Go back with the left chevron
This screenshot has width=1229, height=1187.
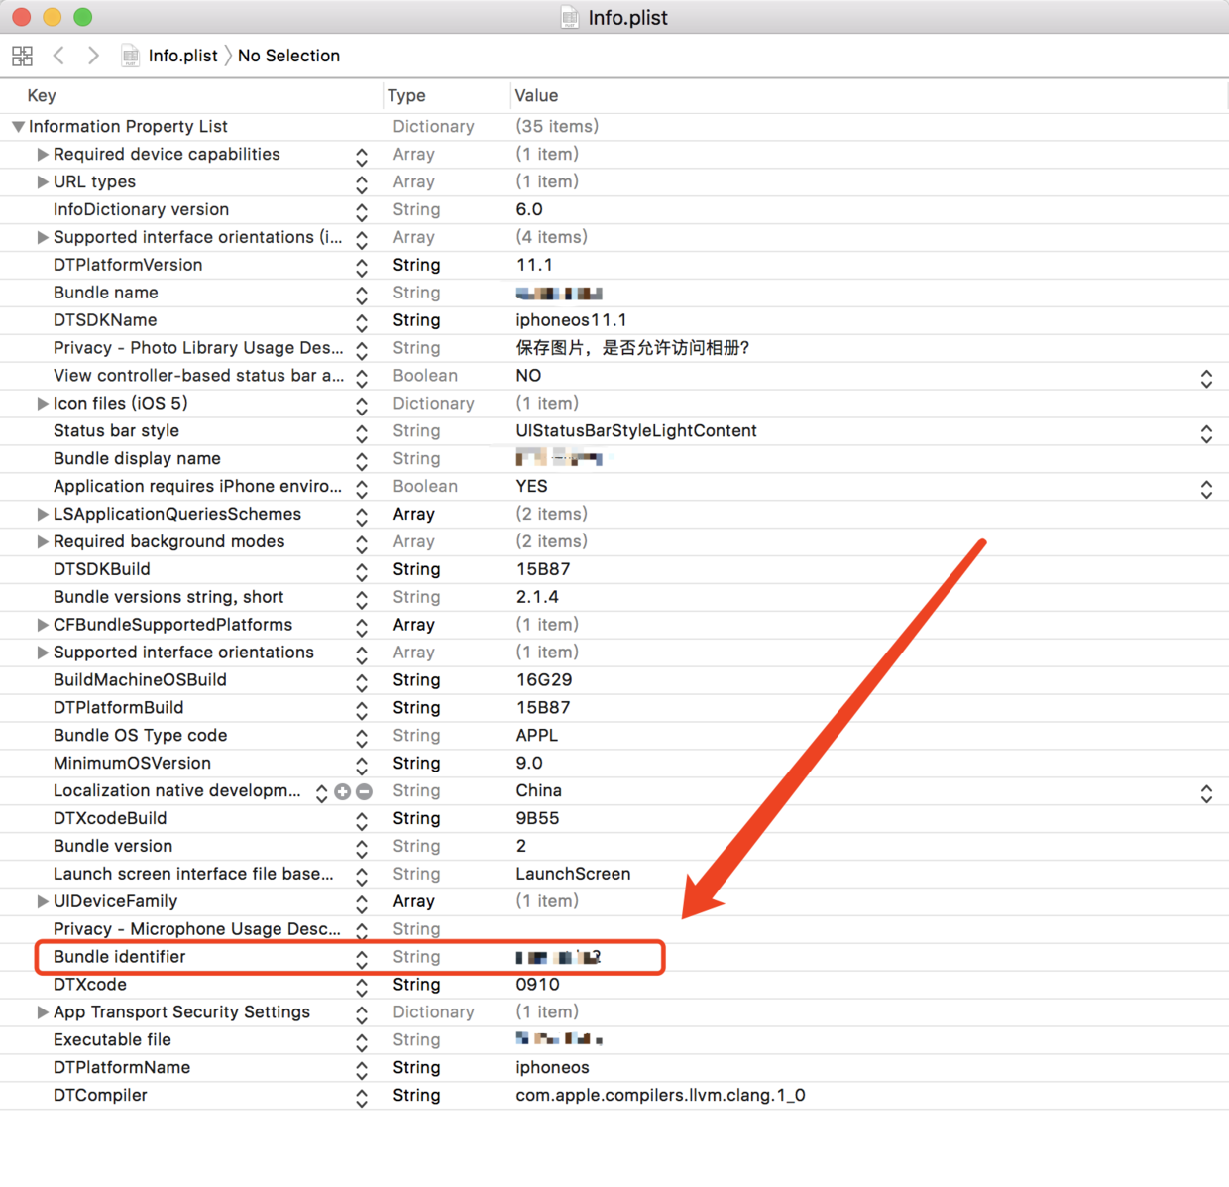click(x=58, y=56)
